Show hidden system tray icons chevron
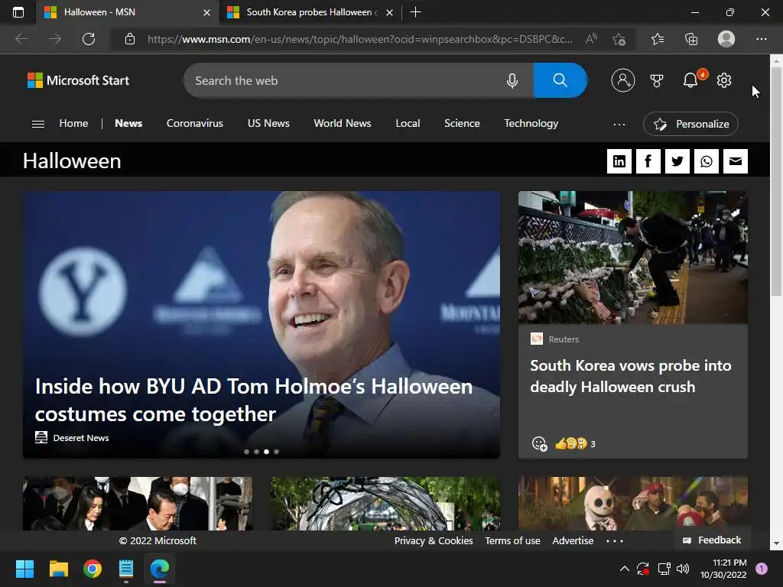Viewport: 783px width, 587px height. coord(624,569)
